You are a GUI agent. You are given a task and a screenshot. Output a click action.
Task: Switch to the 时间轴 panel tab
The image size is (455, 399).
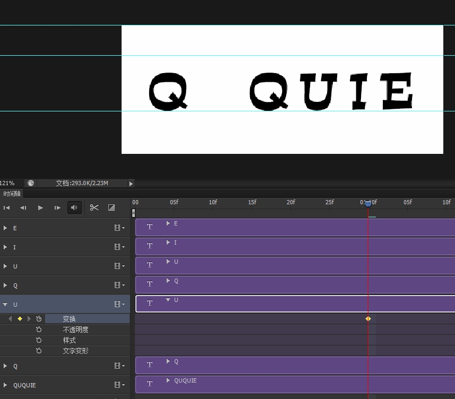point(12,194)
